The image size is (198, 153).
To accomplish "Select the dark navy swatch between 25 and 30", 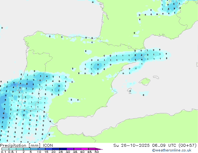I will (x=63, y=149).
